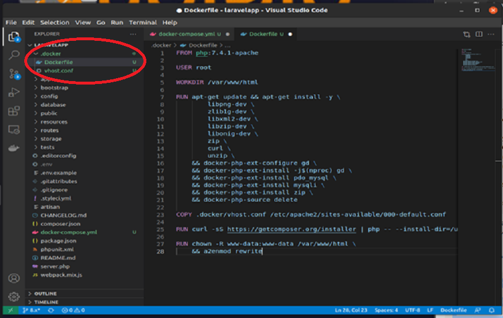Open the File menu
Screen dimensions: 503x318
(x=11, y=22)
